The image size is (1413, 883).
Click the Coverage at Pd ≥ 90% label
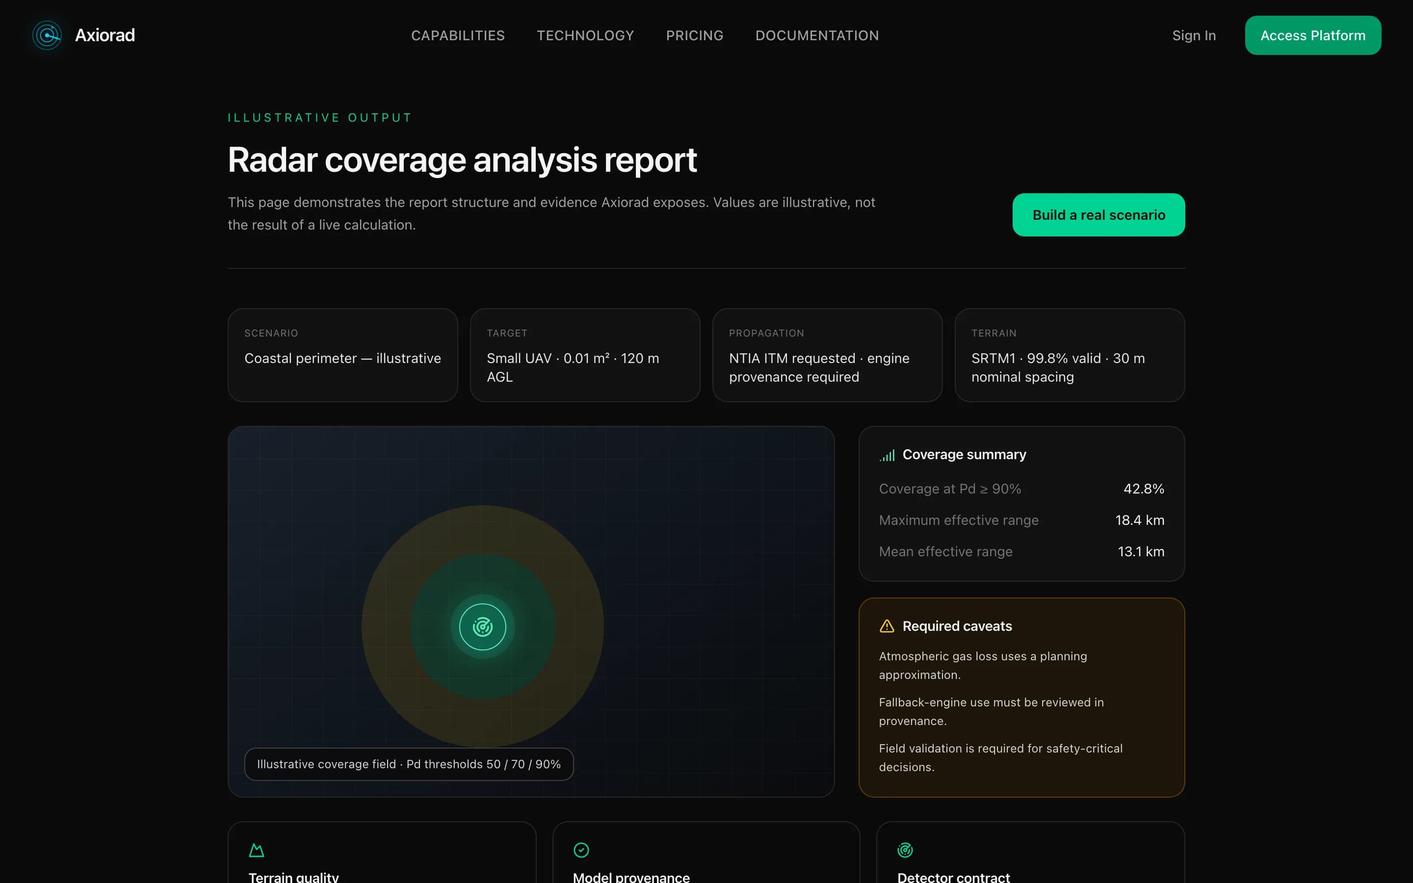point(950,489)
